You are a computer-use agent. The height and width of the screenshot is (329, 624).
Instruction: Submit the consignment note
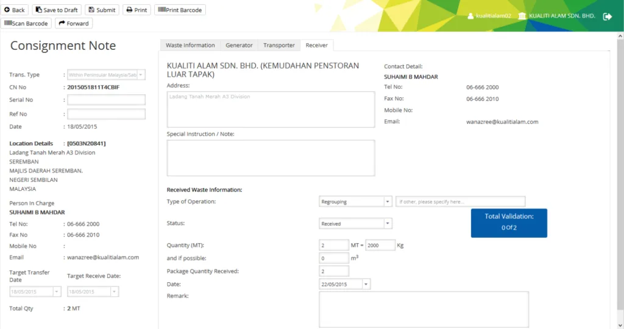tap(102, 10)
